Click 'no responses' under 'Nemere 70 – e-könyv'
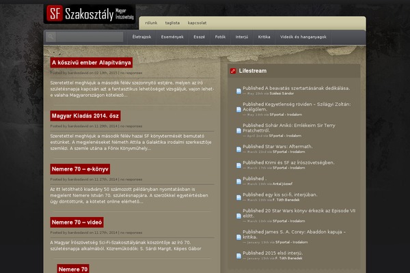 tap(131, 179)
